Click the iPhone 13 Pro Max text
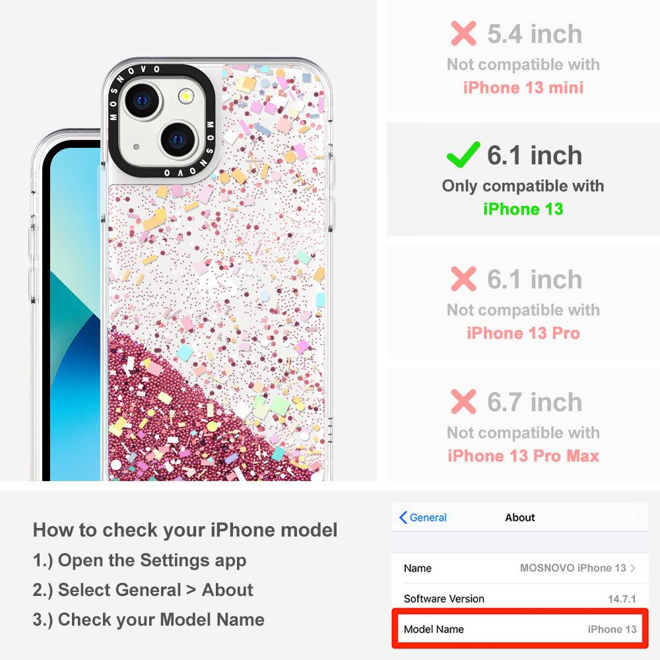The height and width of the screenshot is (660, 660). click(523, 456)
